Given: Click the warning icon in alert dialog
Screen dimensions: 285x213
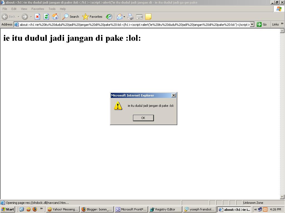Looking at the screenshot, I should pos(118,106).
